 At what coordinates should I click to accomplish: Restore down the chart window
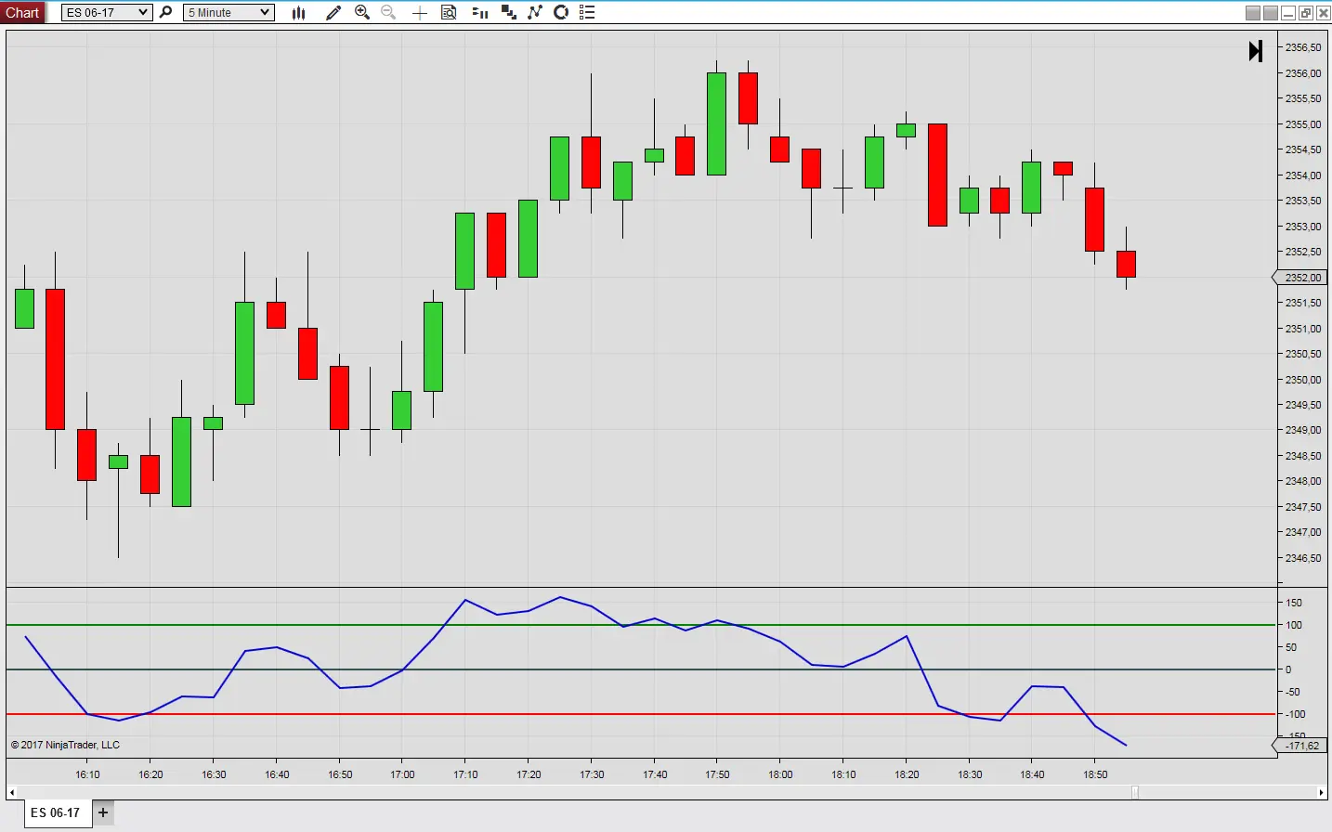(x=1305, y=12)
